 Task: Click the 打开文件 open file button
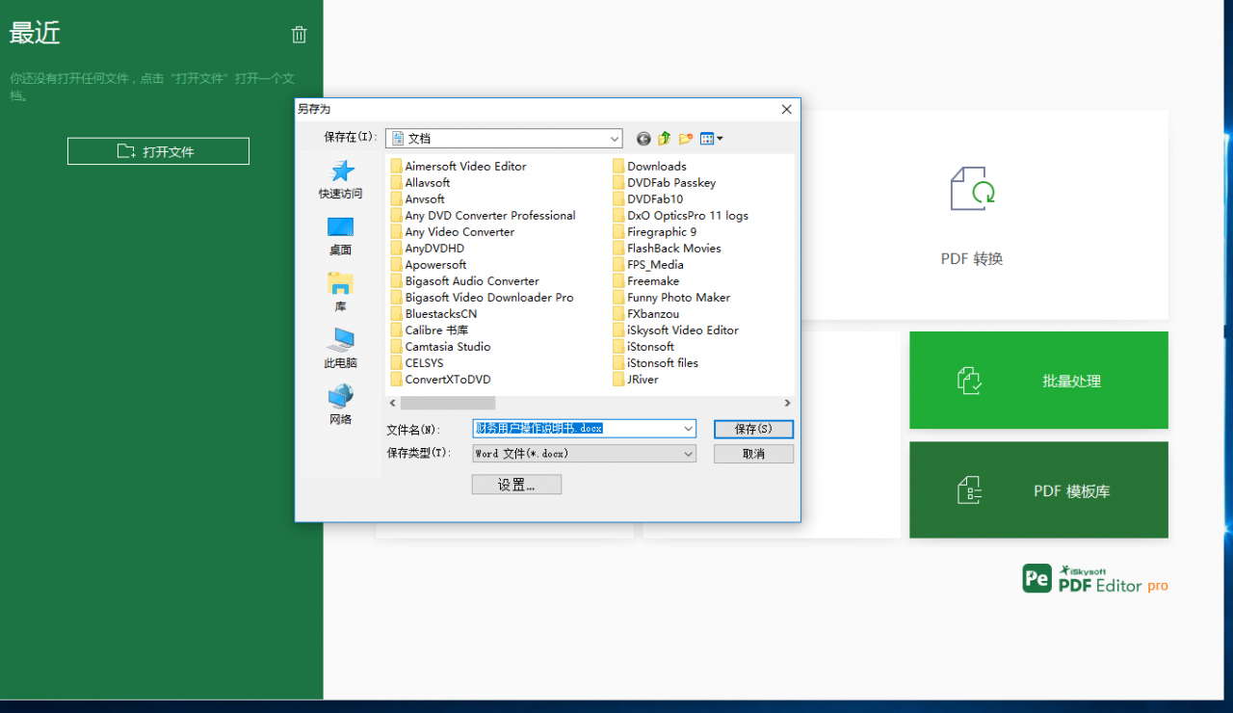157,150
